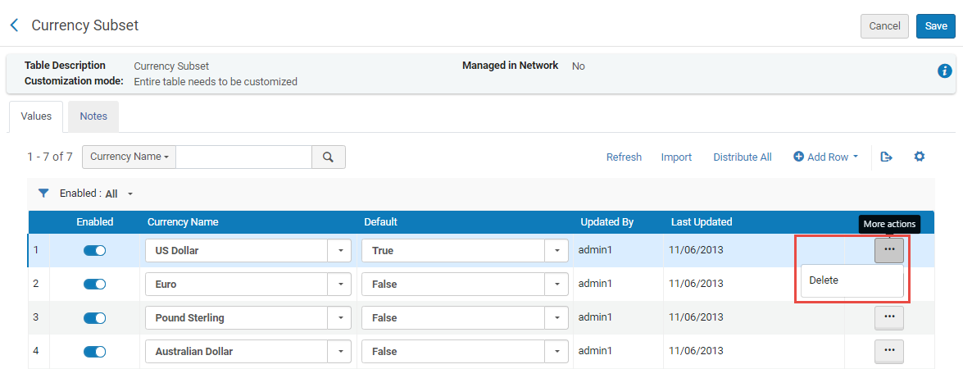Open More actions for Pound Sterling row
Screen dimensions: 963x369
click(889, 317)
